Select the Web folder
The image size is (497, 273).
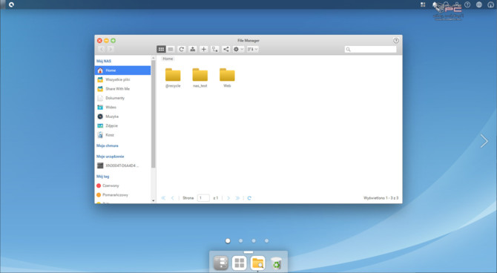coord(227,78)
